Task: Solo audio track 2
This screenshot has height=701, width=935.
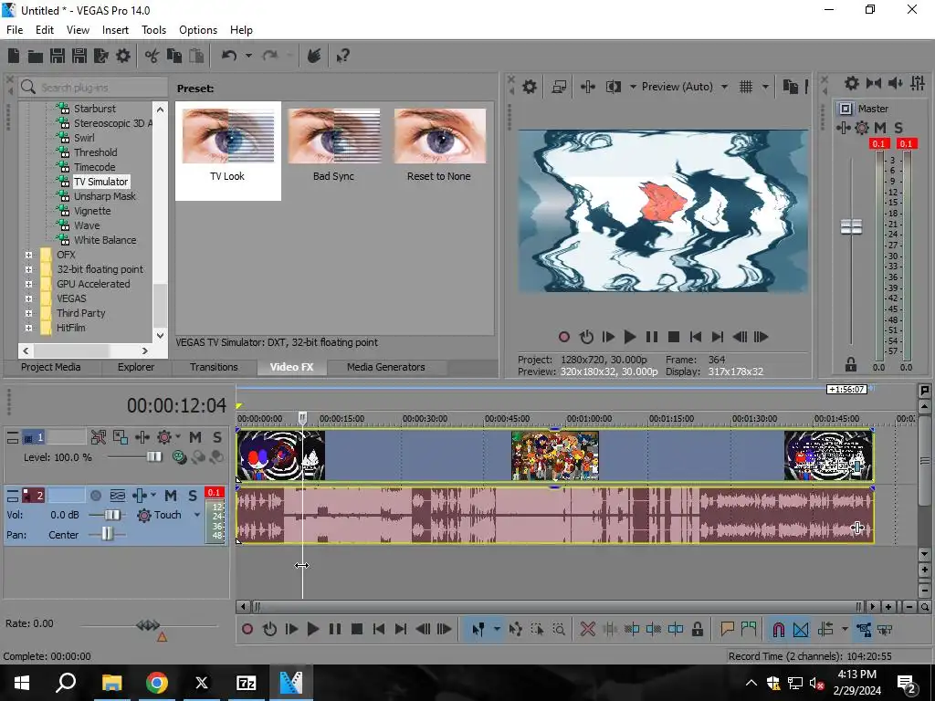Action: (192, 496)
